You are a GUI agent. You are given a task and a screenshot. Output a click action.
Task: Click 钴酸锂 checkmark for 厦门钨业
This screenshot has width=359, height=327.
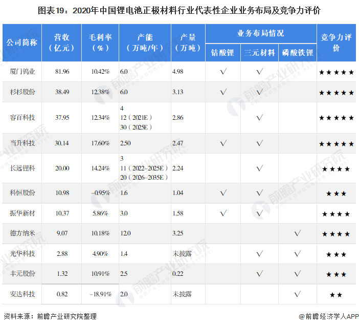click(223, 72)
